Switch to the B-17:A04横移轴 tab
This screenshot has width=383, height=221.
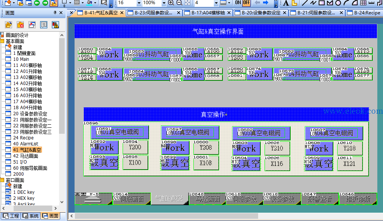click(208, 13)
